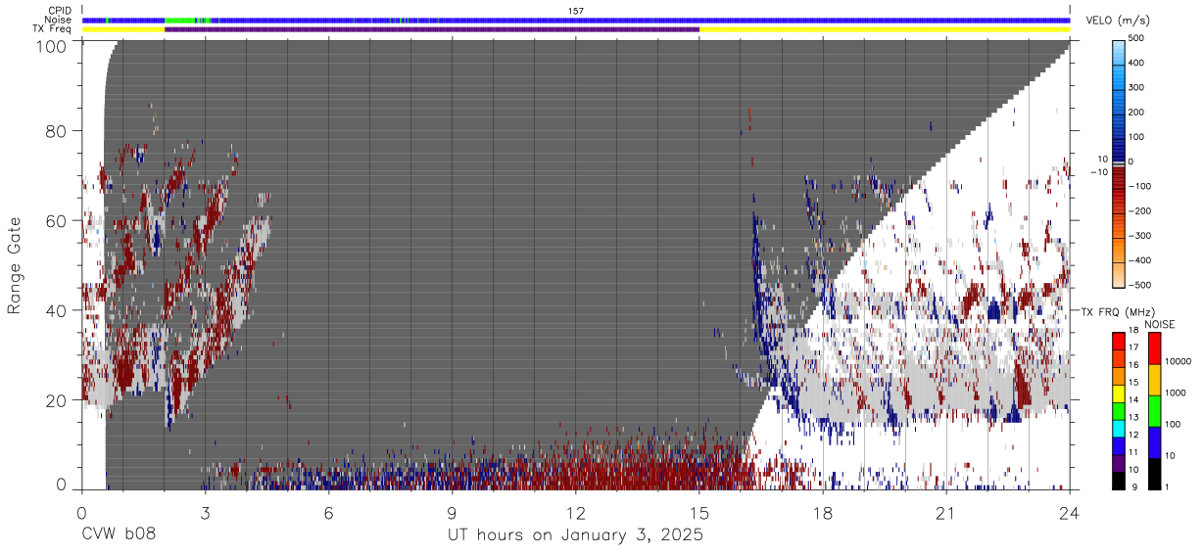Screen dimensions: 1203x555
Task: Click the 400 tick on the velocity colorbar
Action: (1138, 64)
